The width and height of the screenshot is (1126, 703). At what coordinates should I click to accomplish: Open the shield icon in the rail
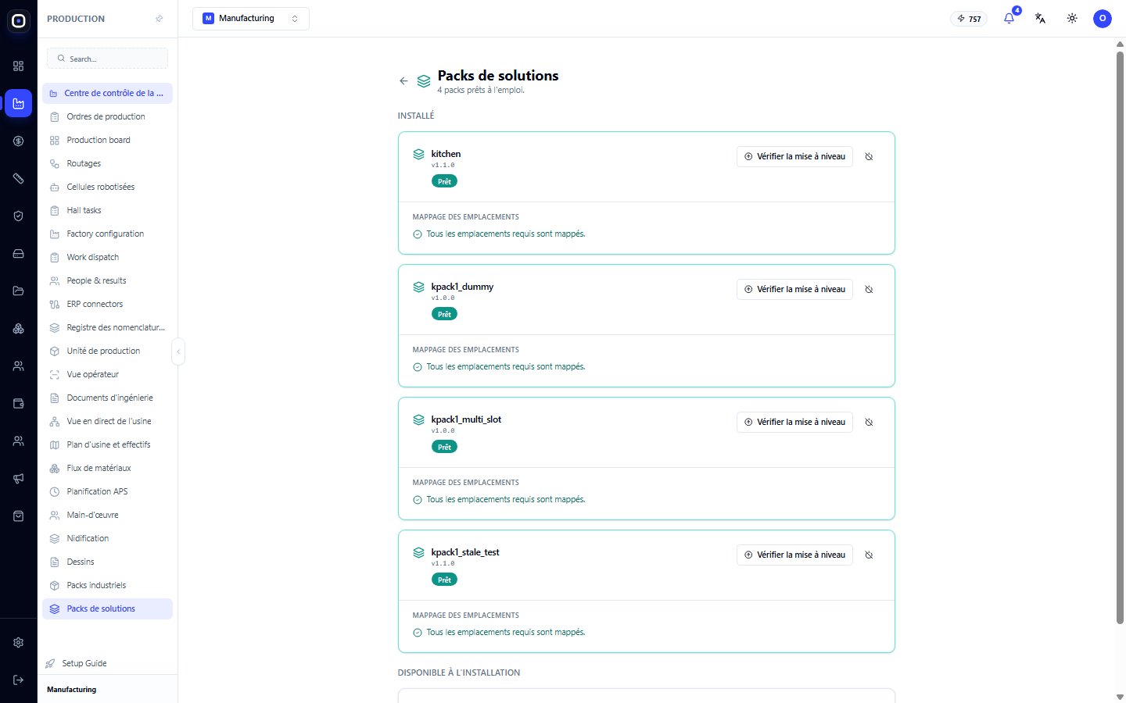tap(19, 216)
